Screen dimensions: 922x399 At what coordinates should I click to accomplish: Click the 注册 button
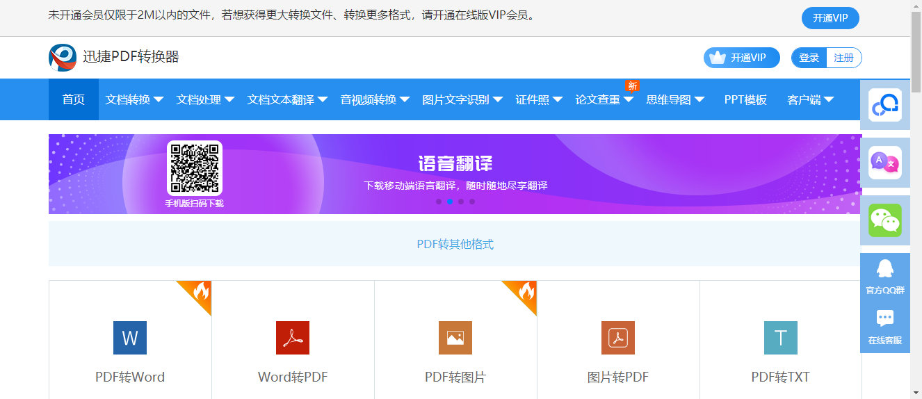point(844,58)
